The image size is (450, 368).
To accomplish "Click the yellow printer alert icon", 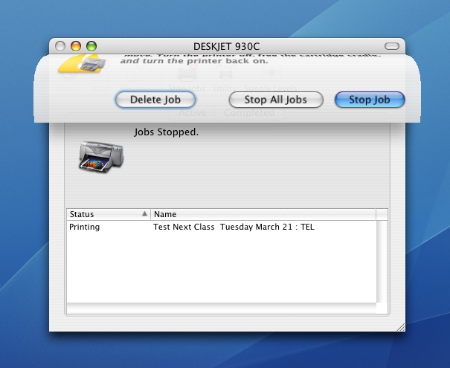I will pos(82,63).
